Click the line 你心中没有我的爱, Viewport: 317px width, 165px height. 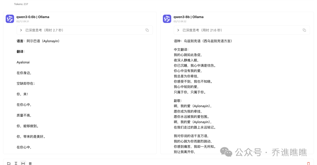click(x=188, y=71)
